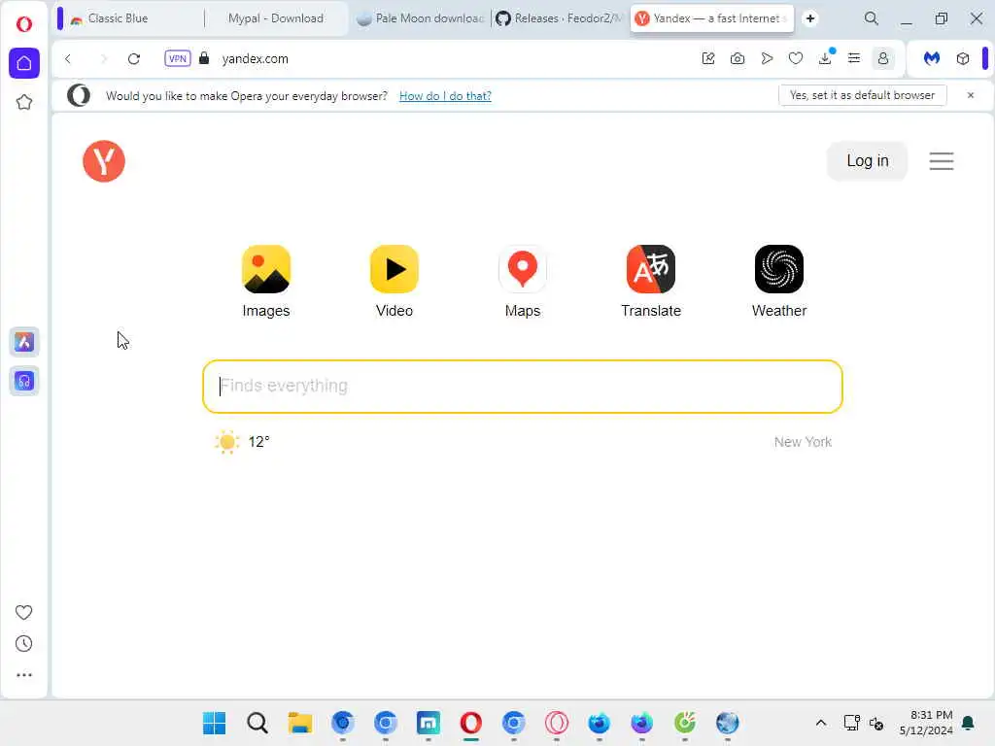Open a new tab with plus
This screenshot has width=995, height=746.
point(810,18)
